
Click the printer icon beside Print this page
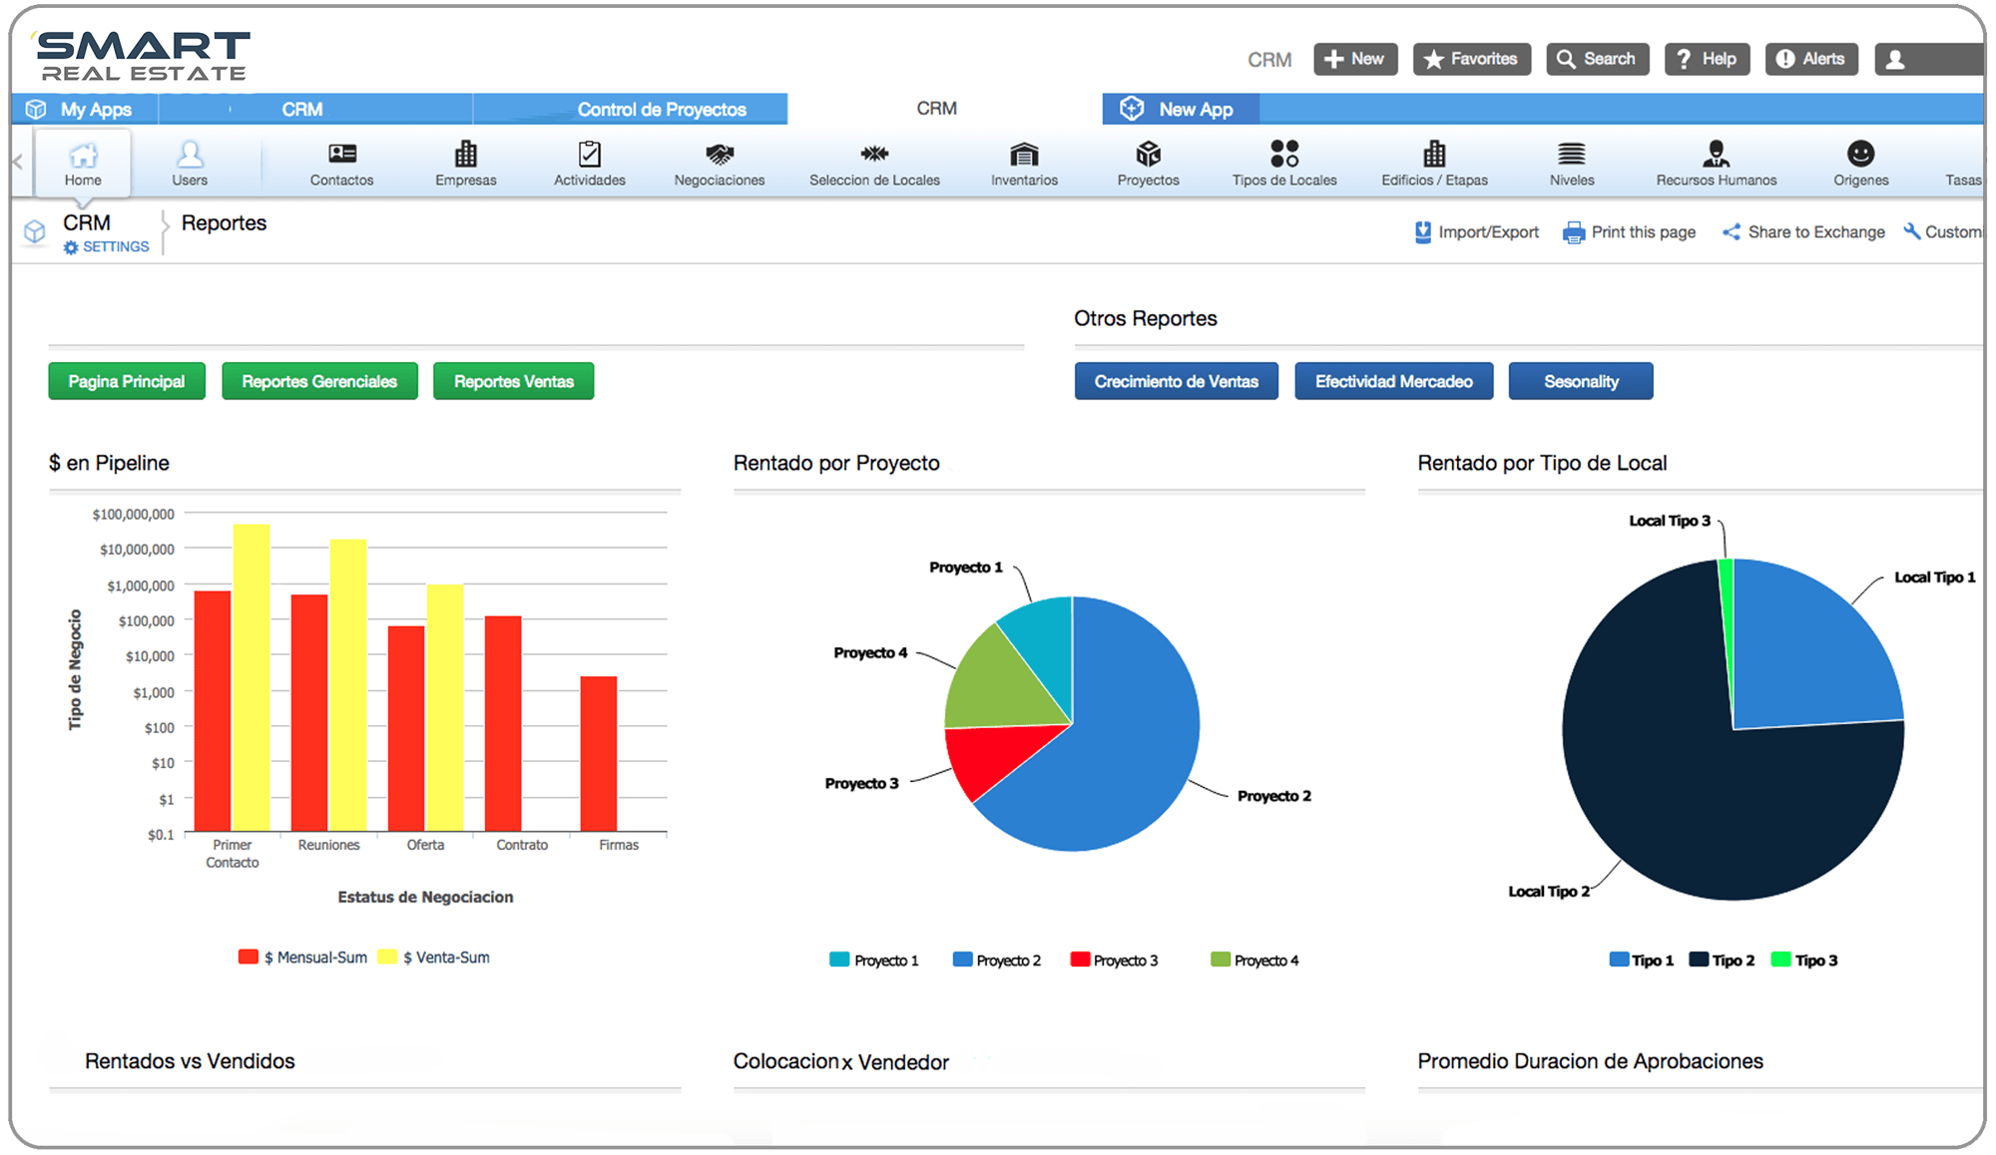click(x=1574, y=232)
